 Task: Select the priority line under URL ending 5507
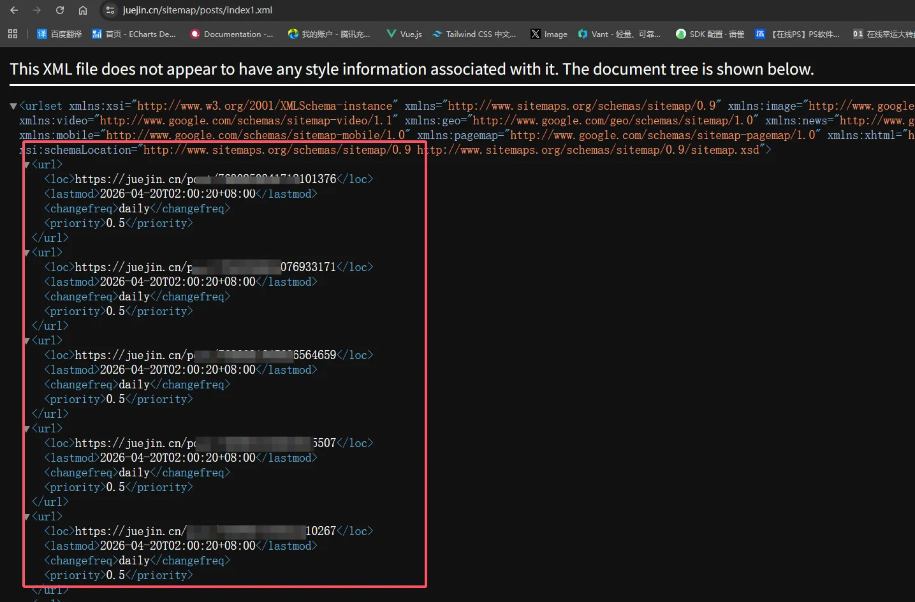(x=119, y=487)
